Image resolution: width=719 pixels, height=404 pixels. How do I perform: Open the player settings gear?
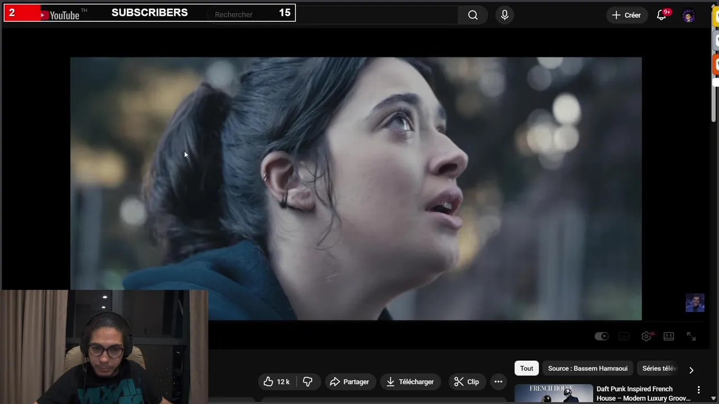tap(647, 336)
